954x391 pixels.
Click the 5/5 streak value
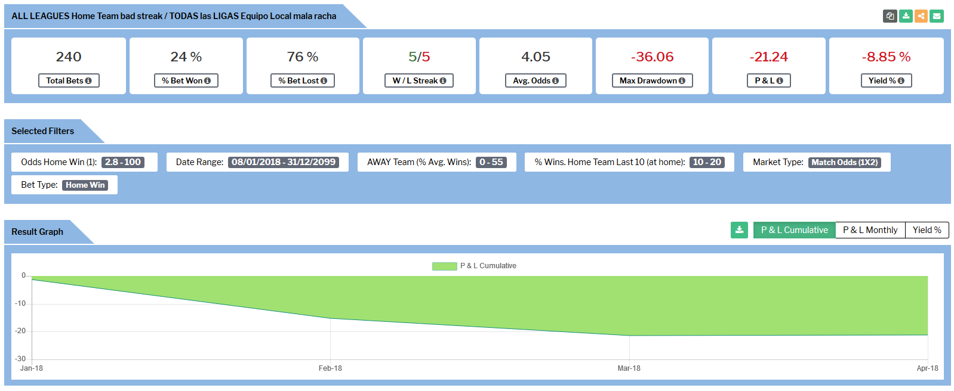click(419, 57)
